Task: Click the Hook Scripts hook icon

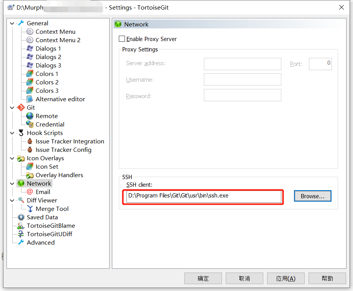Action: pos(21,133)
